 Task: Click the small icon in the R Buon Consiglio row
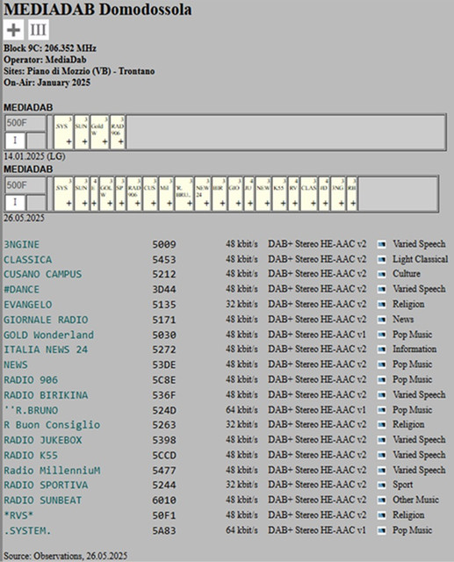tap(382, 425)
